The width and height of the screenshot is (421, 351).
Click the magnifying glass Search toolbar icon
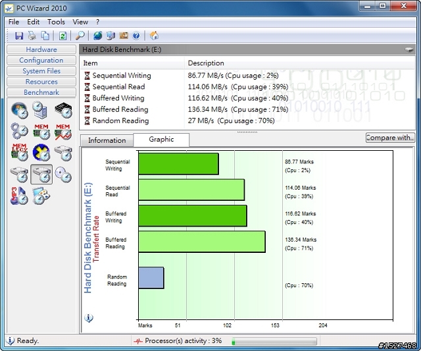[x=80, y=36]
